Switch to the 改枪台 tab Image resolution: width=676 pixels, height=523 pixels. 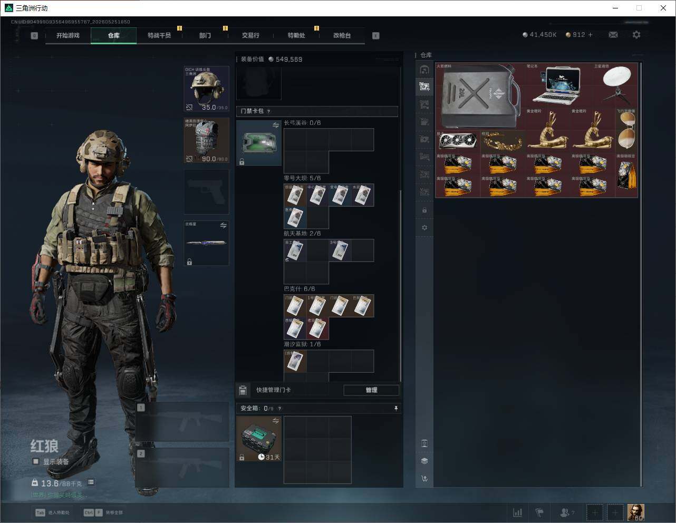pyautogui.click(x=342, y=35)
